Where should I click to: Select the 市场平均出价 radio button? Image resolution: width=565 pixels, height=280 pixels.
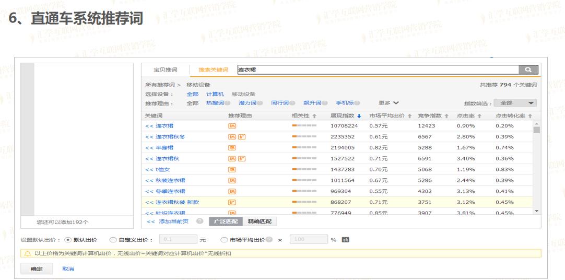click(x=224, y=240)
